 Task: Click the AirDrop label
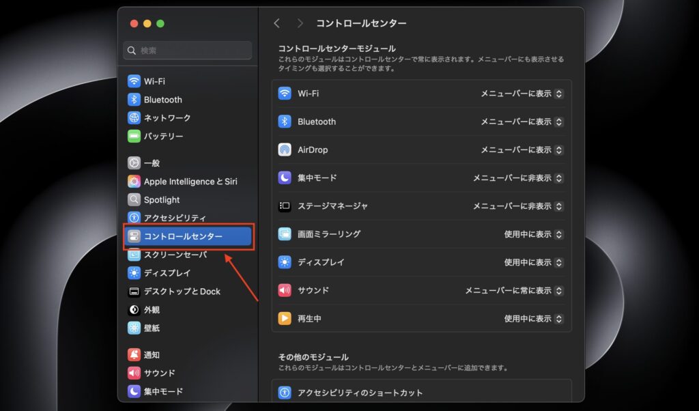[313, 150]
